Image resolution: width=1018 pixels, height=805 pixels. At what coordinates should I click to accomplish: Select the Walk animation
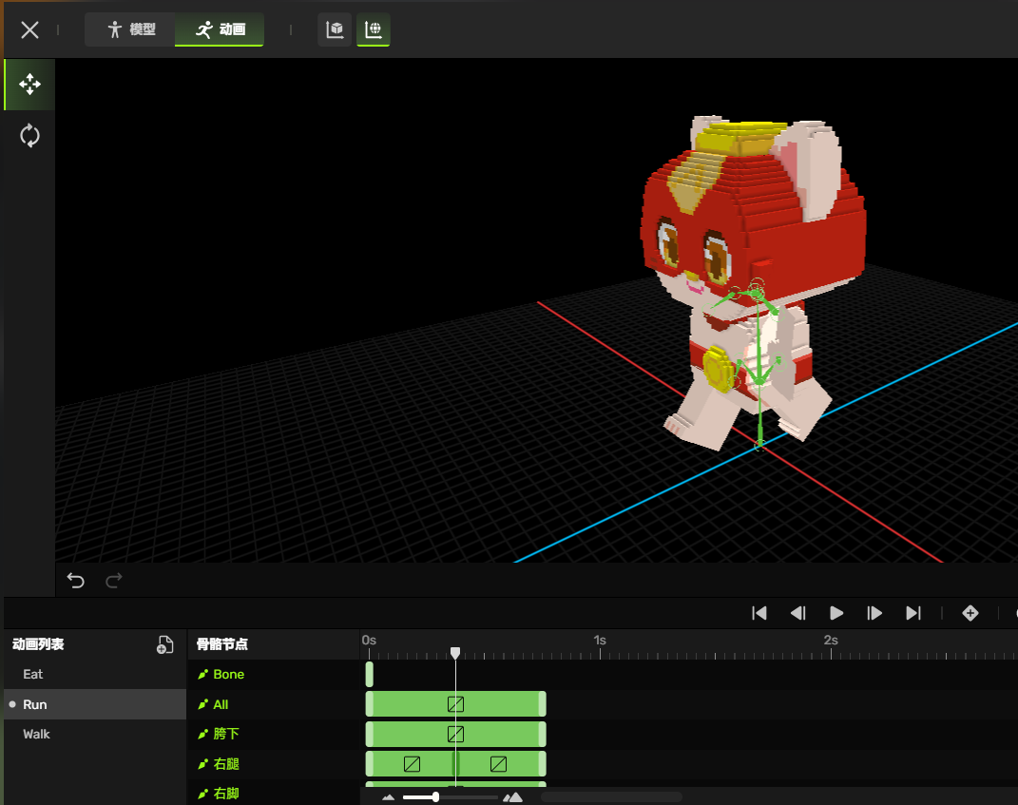coord(95,735)
